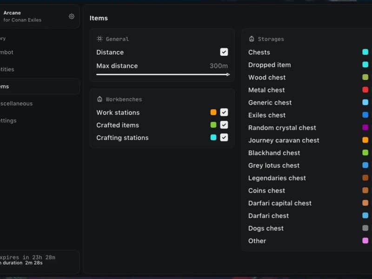Open the Wood chest color swatch
The width and height of the screenshot is (372, 279).
[365, 77]
